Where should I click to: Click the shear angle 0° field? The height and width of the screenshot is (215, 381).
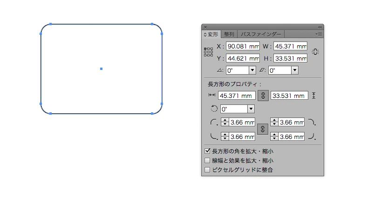coord(280,70)
